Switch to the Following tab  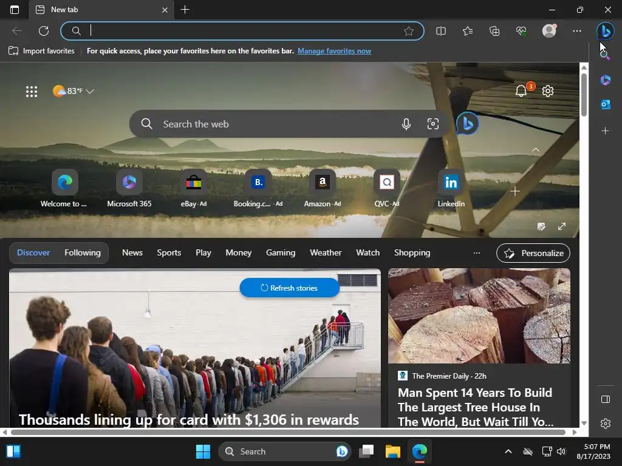[83, 253]
